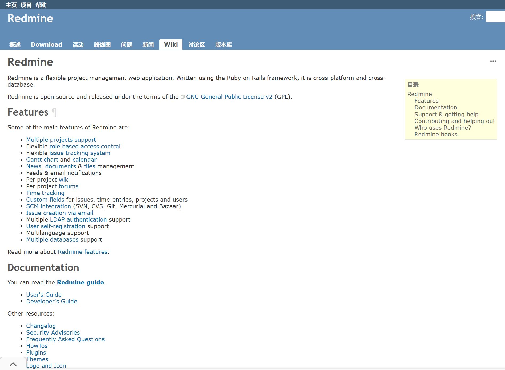Open Multiple projects support link
This screenshot has height=370, width=505.
click(61, 140)
